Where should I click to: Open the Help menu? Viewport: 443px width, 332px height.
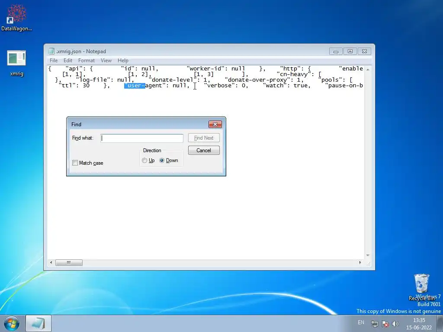(x=123, y=61)
